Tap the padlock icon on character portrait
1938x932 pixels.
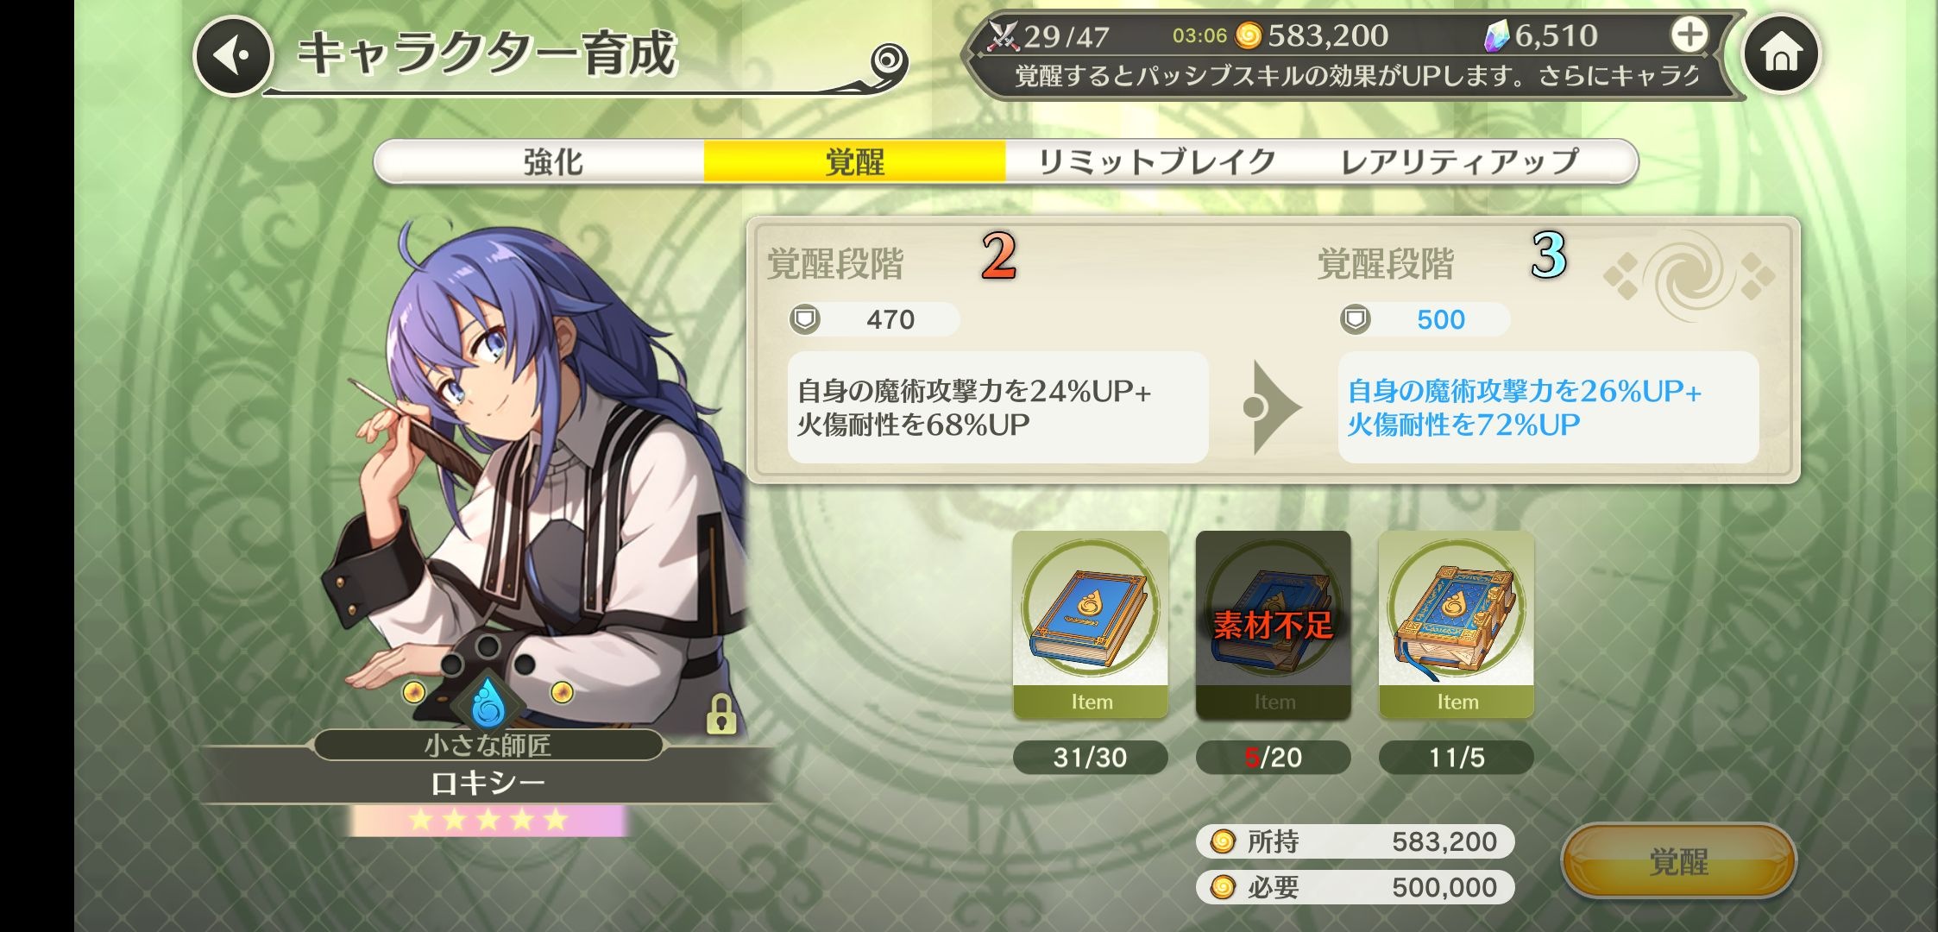pyautogui.click(x=720, y=714)
